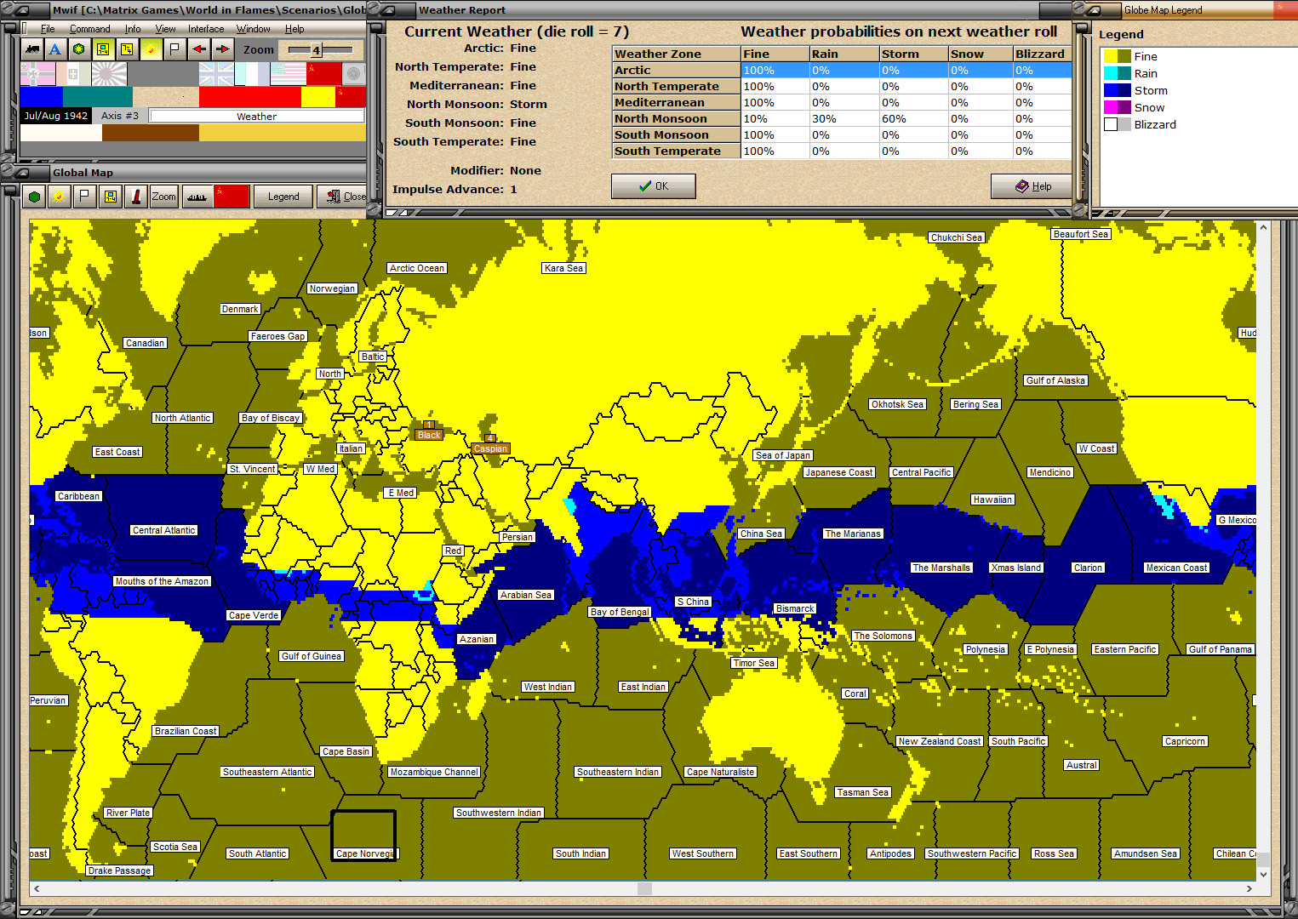This screenshot has height=919, width=1298.
Task: Confirm Weather Report with OK button
Action: pos(654,186)
